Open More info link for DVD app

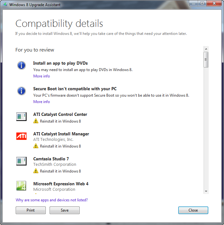click(42, 76)
